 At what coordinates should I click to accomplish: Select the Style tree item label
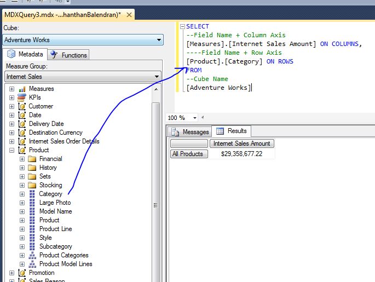pos(45,238)
